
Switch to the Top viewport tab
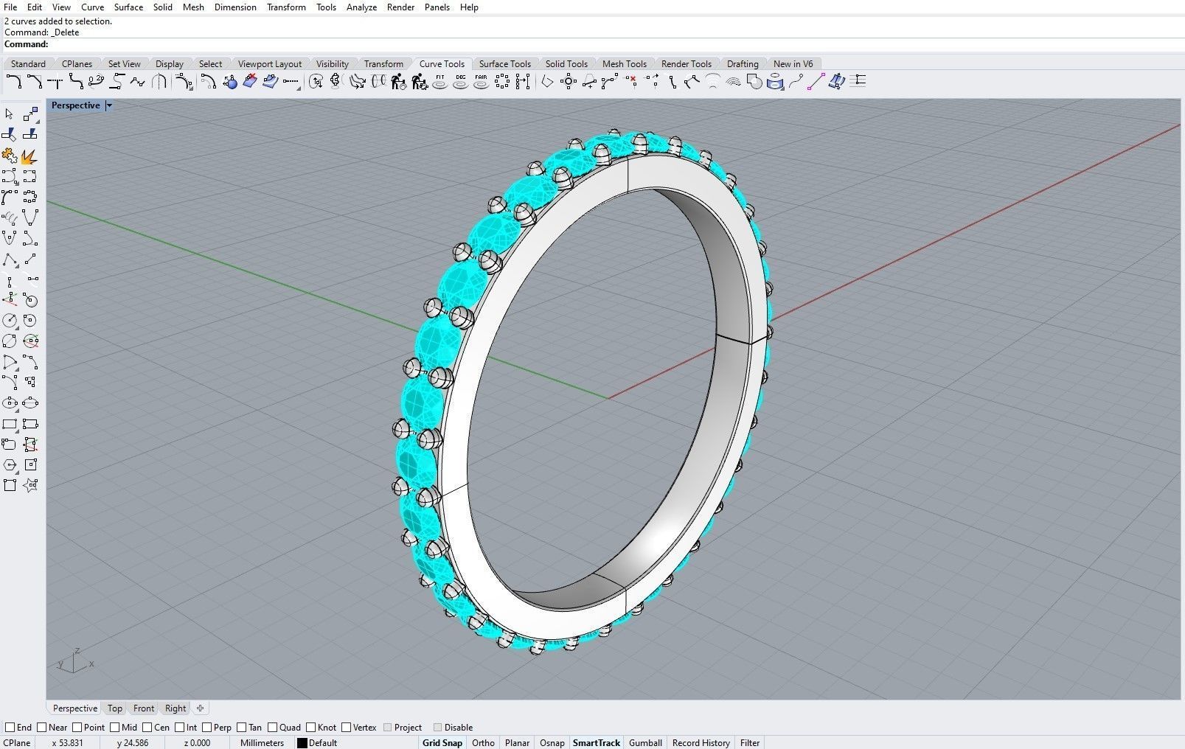pos(115,708)
